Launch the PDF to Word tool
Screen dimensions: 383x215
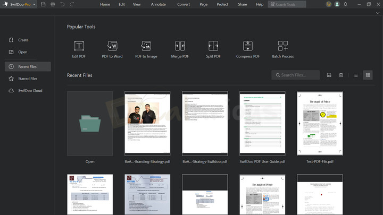(x=112, y=49)
